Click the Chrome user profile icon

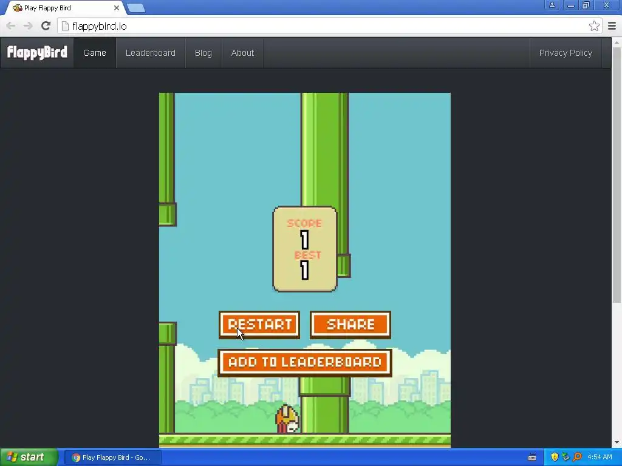point(552,5)
